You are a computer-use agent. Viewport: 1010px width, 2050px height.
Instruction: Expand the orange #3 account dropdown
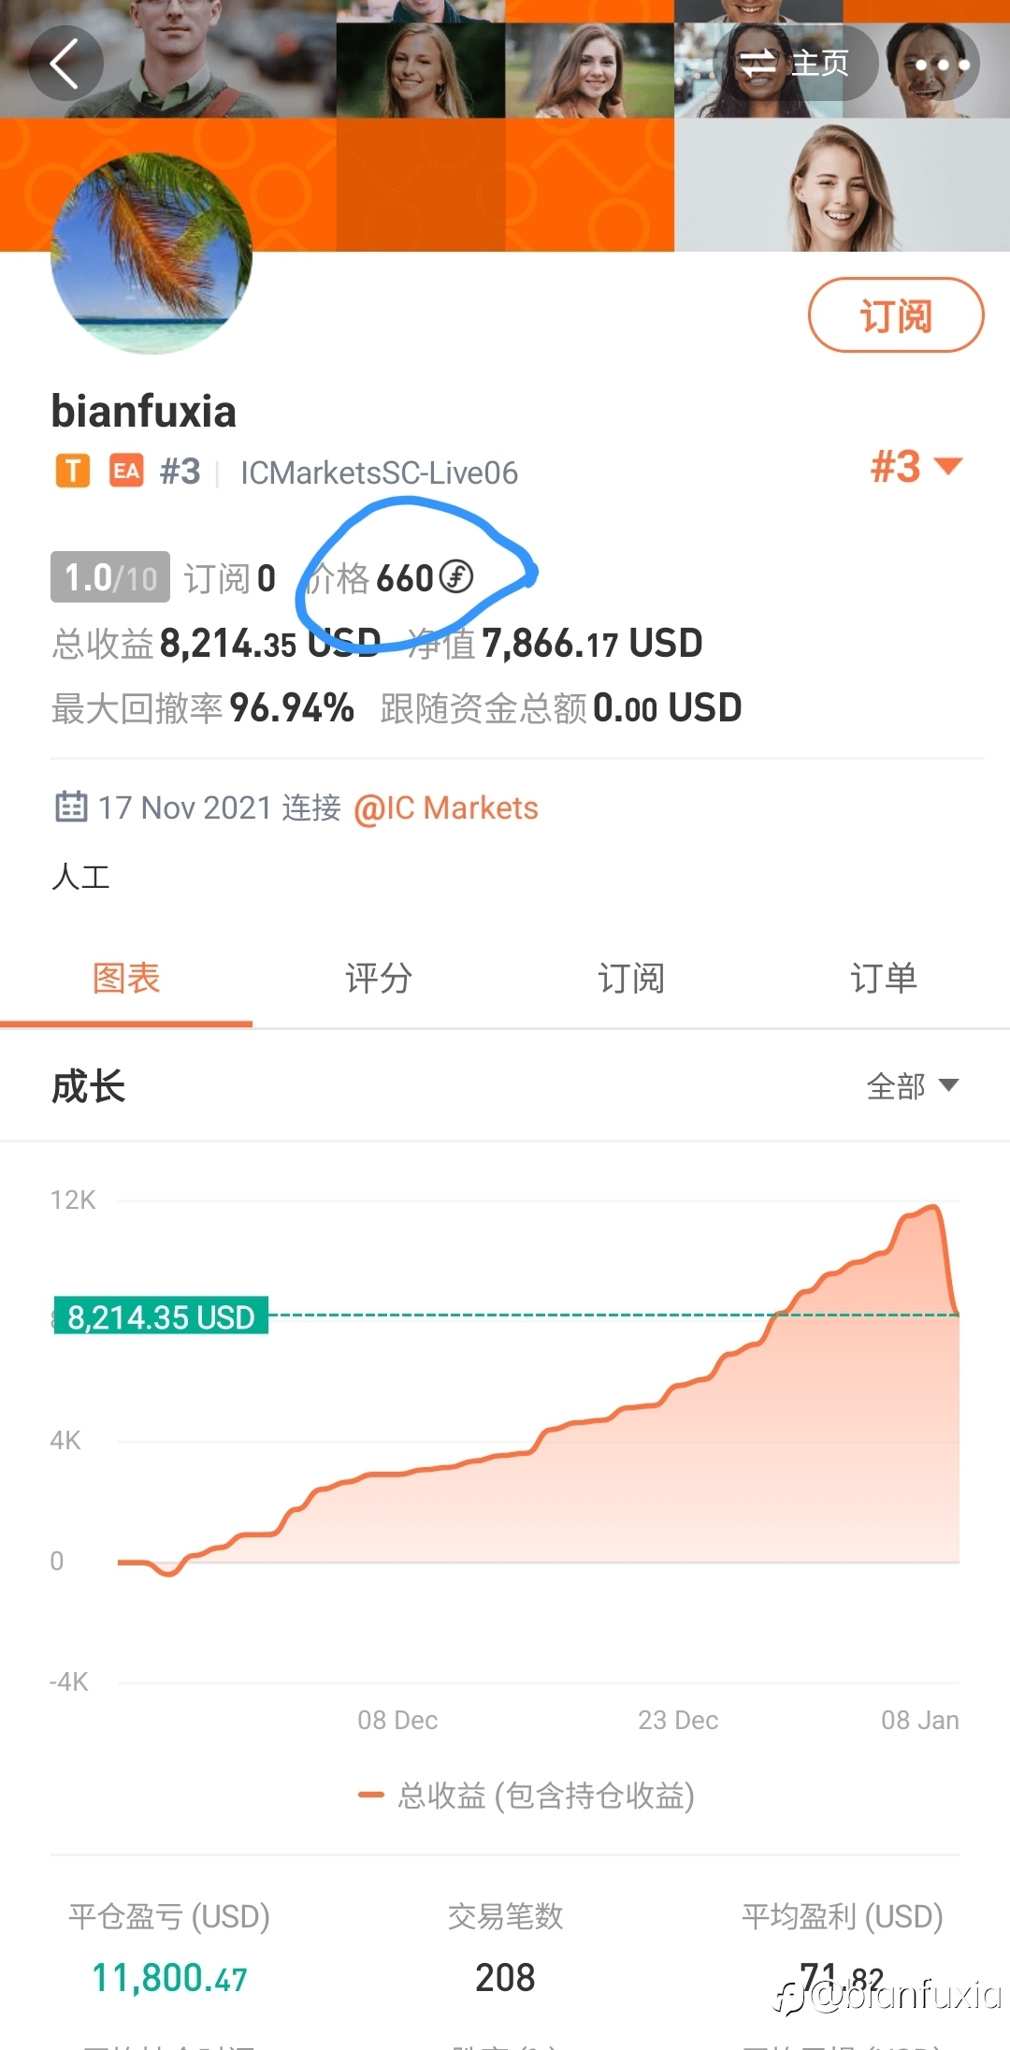click(916, 466)
